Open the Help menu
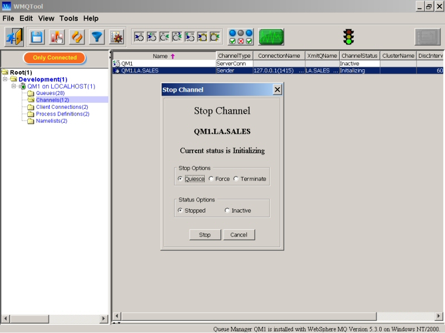The image size is (445, 333). pyautogui.click(x=91, y=18)
